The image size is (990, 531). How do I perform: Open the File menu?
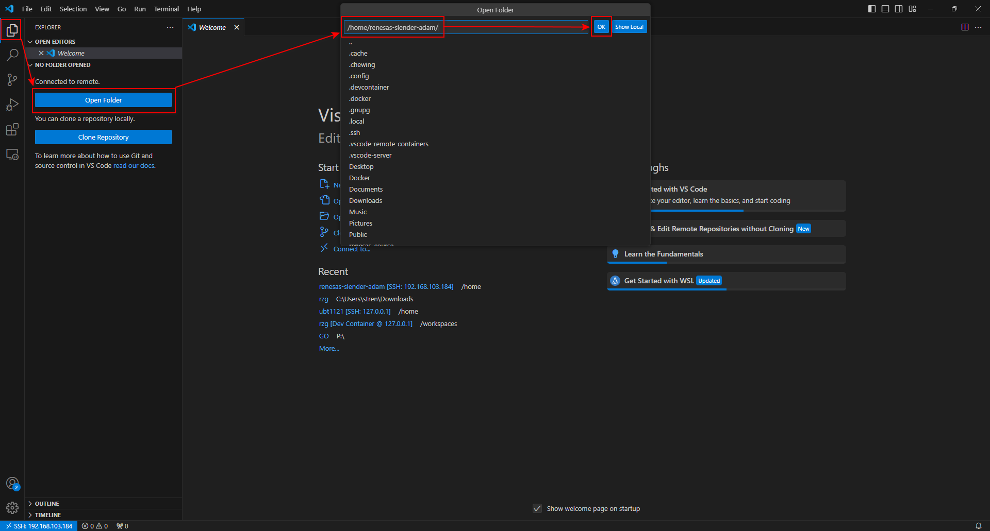point(27,9)
